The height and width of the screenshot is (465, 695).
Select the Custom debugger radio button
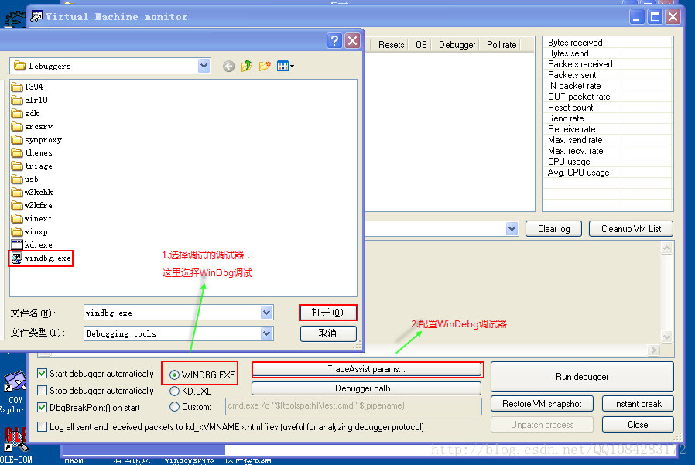(175, 406)
